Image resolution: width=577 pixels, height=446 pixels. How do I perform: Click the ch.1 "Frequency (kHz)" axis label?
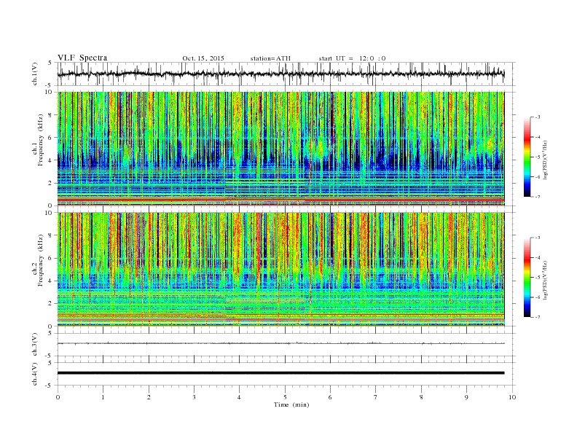pyautogui.click(x=40, y=140)
